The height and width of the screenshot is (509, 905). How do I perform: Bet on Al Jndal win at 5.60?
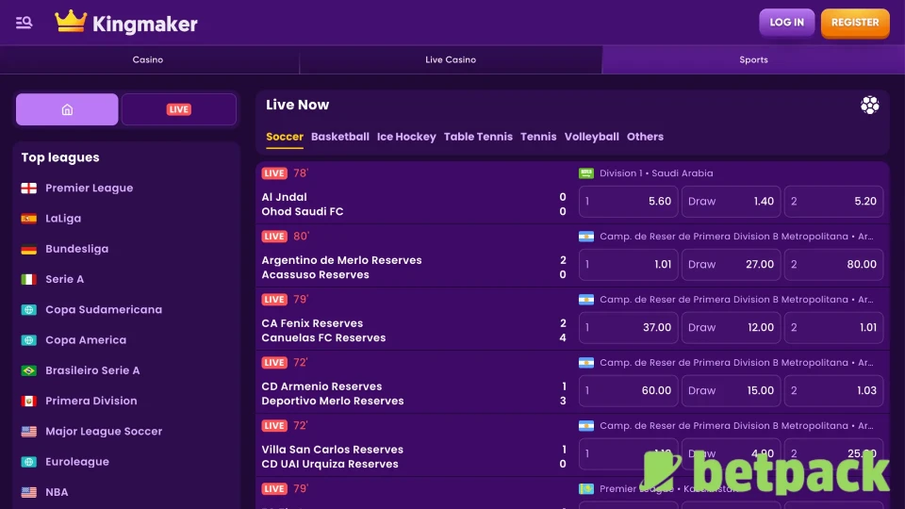click(x=628, y=201)
